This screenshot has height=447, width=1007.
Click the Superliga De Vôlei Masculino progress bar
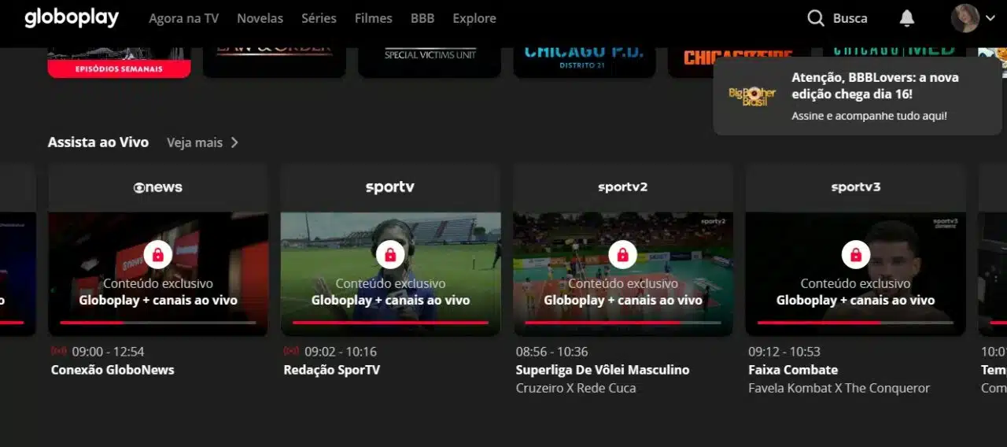click(x=623, y=323)
